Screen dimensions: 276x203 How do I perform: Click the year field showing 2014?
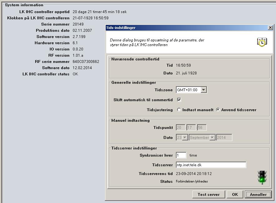click(x=224, y=138)
